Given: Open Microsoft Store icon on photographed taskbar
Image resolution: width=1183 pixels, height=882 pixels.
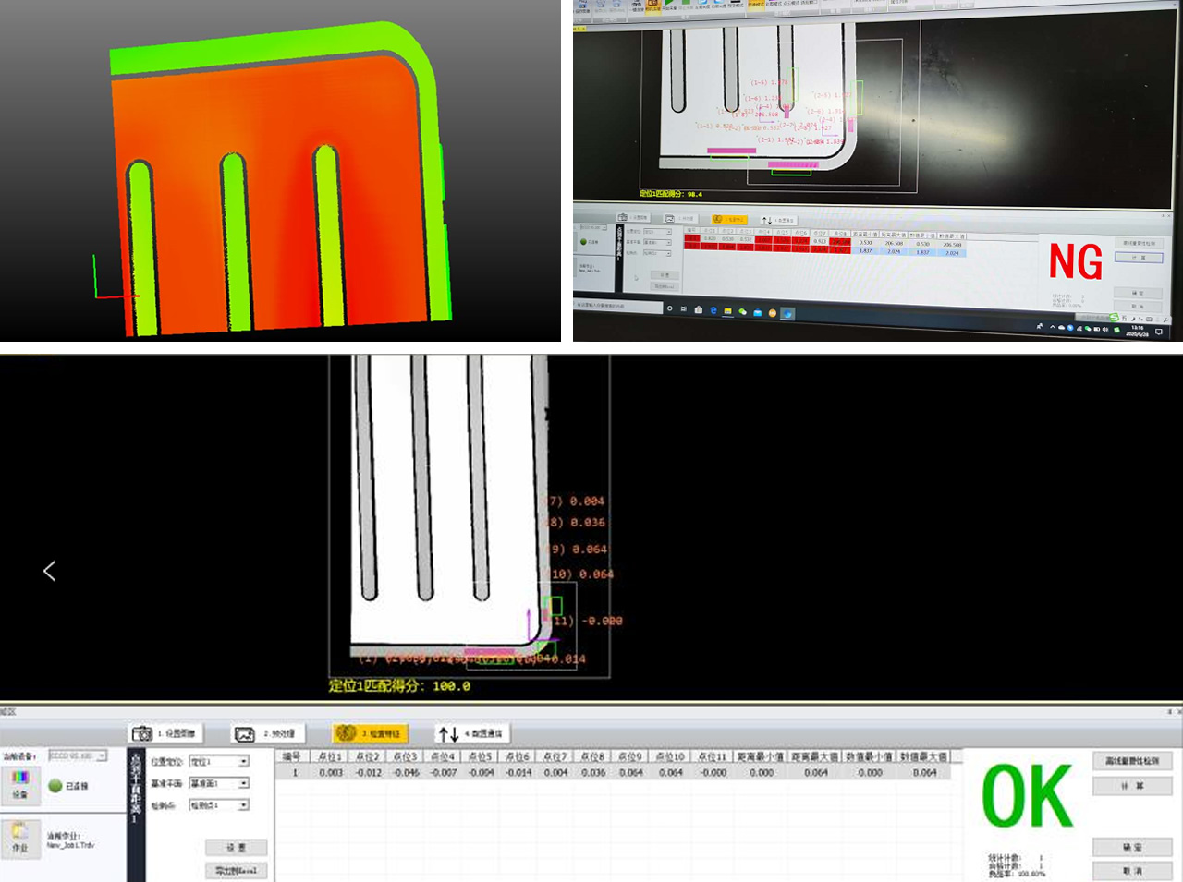Looking at the screenshot, I should (699, 309).
